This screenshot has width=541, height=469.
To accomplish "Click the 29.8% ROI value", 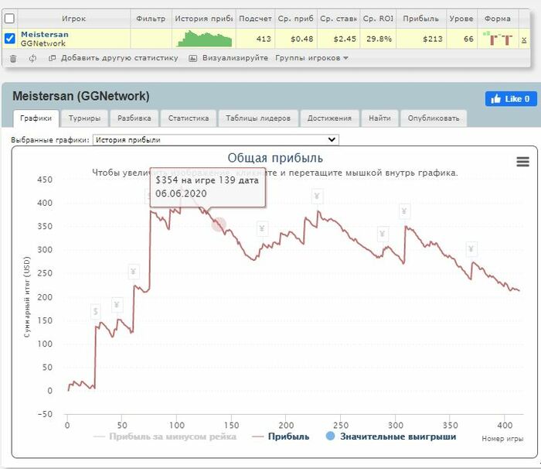I will pos(379,39).
